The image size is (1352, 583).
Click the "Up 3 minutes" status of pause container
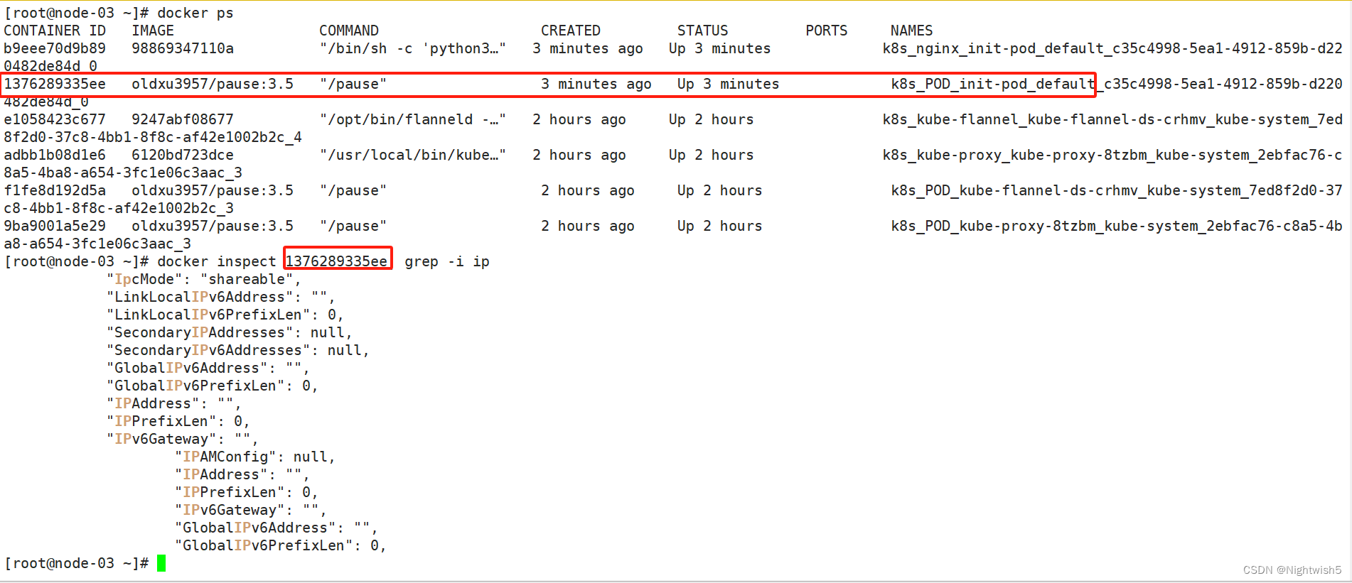coord(729,84)
